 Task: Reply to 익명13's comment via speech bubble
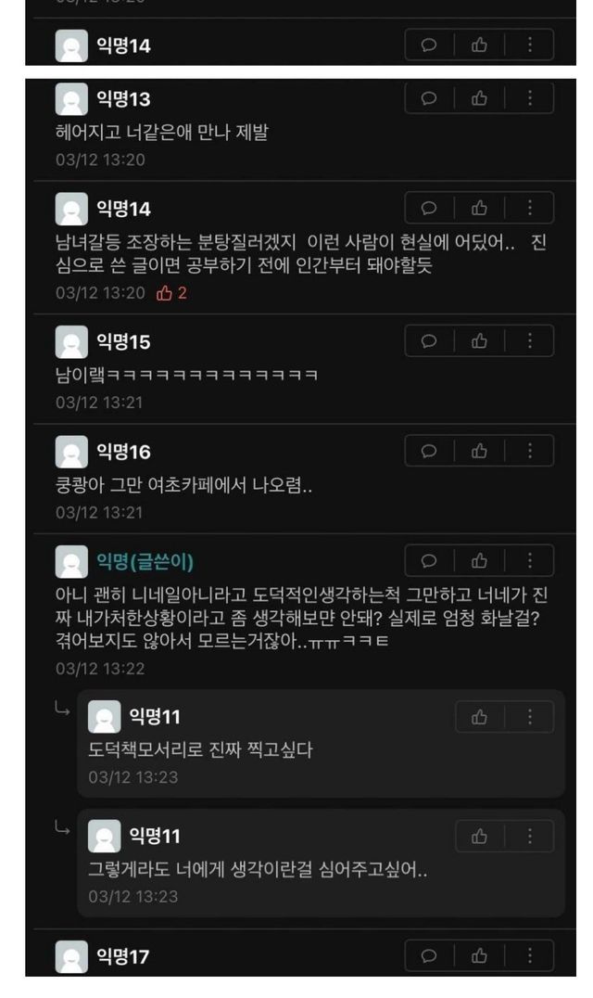[429, 98]
